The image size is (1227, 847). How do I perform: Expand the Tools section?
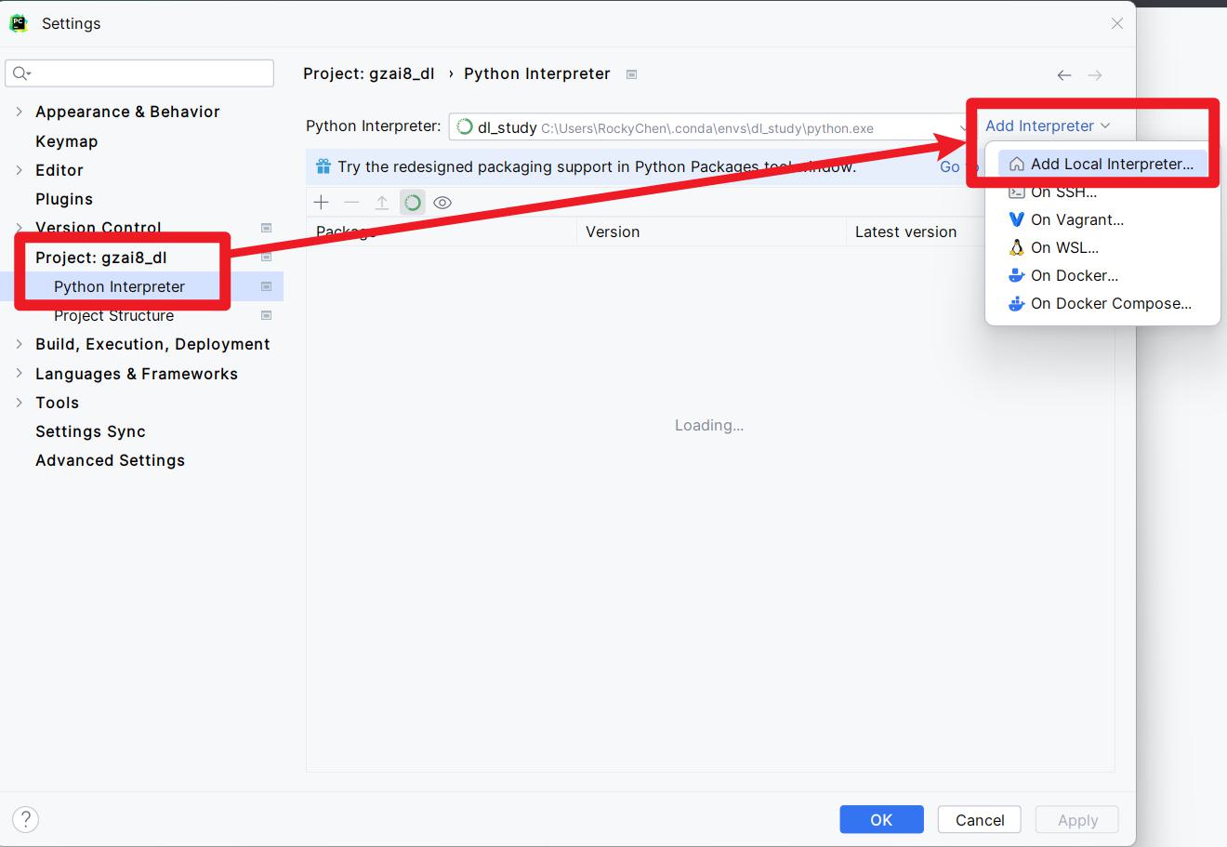pyautogui.click(x=19, y=403)
